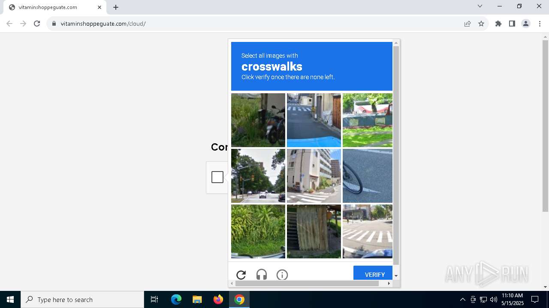The width and height of the screenshot is (549, 308).
Task: Reload the captcha challenge images
Action: coord(241,275)
